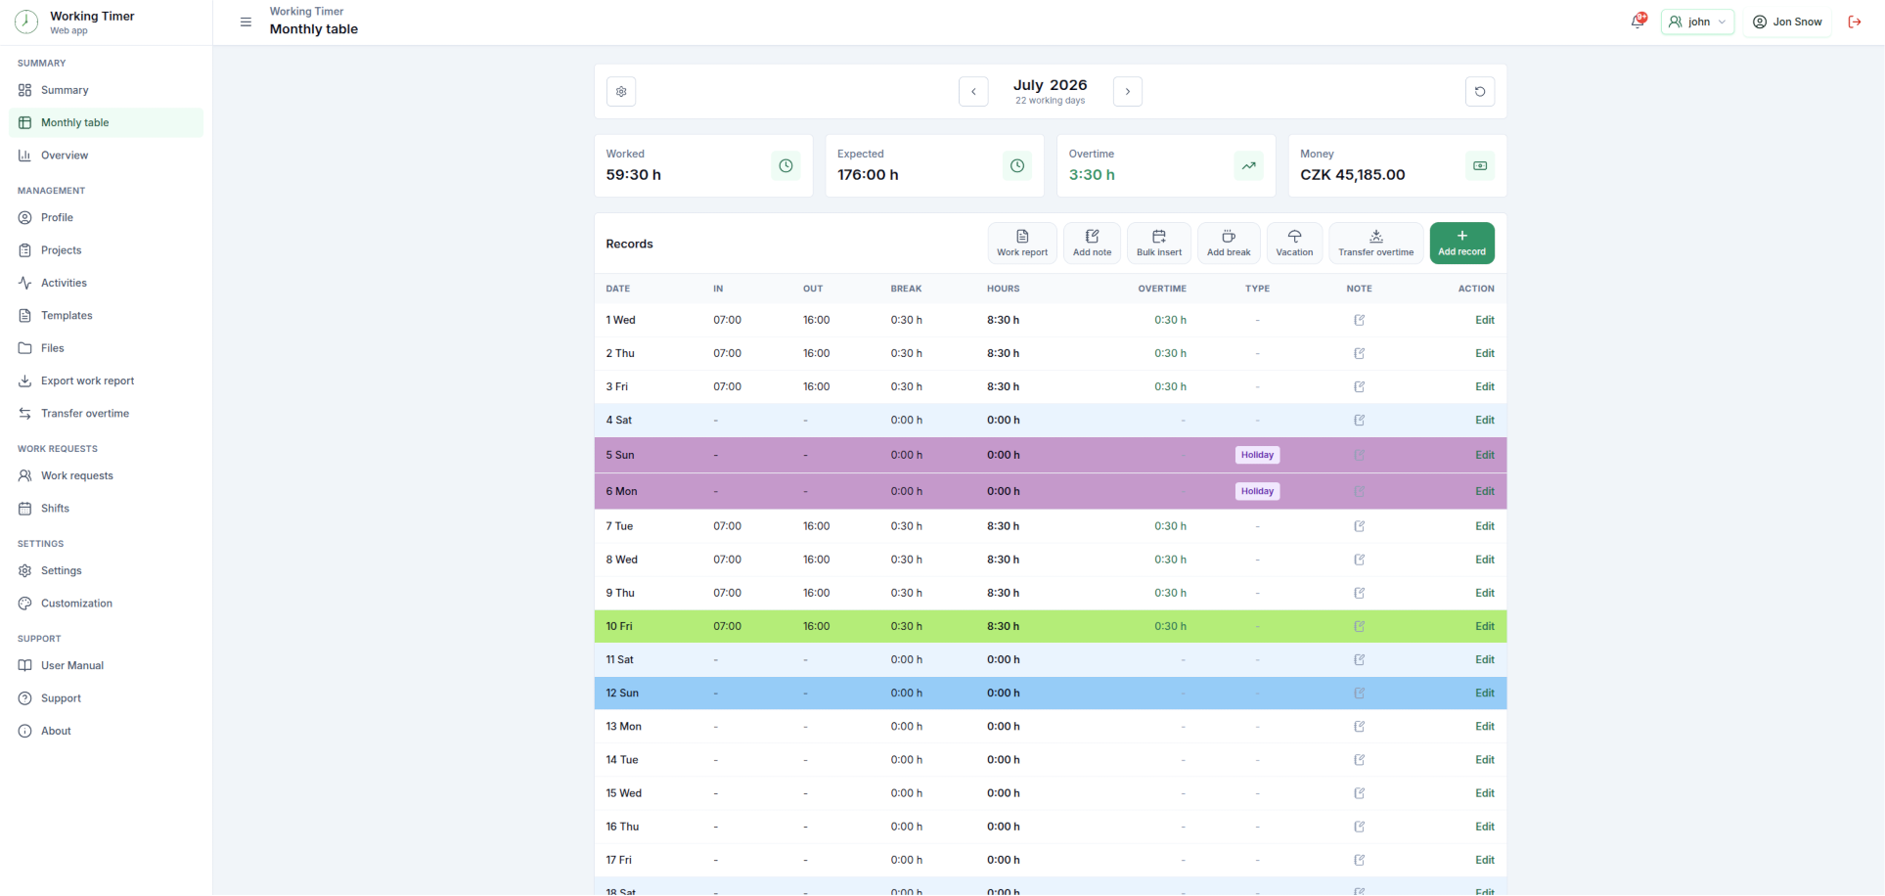This screenshot has width=1885, height=896.
Task: Open About in the sidebar
Action: [x=106, y=731]
